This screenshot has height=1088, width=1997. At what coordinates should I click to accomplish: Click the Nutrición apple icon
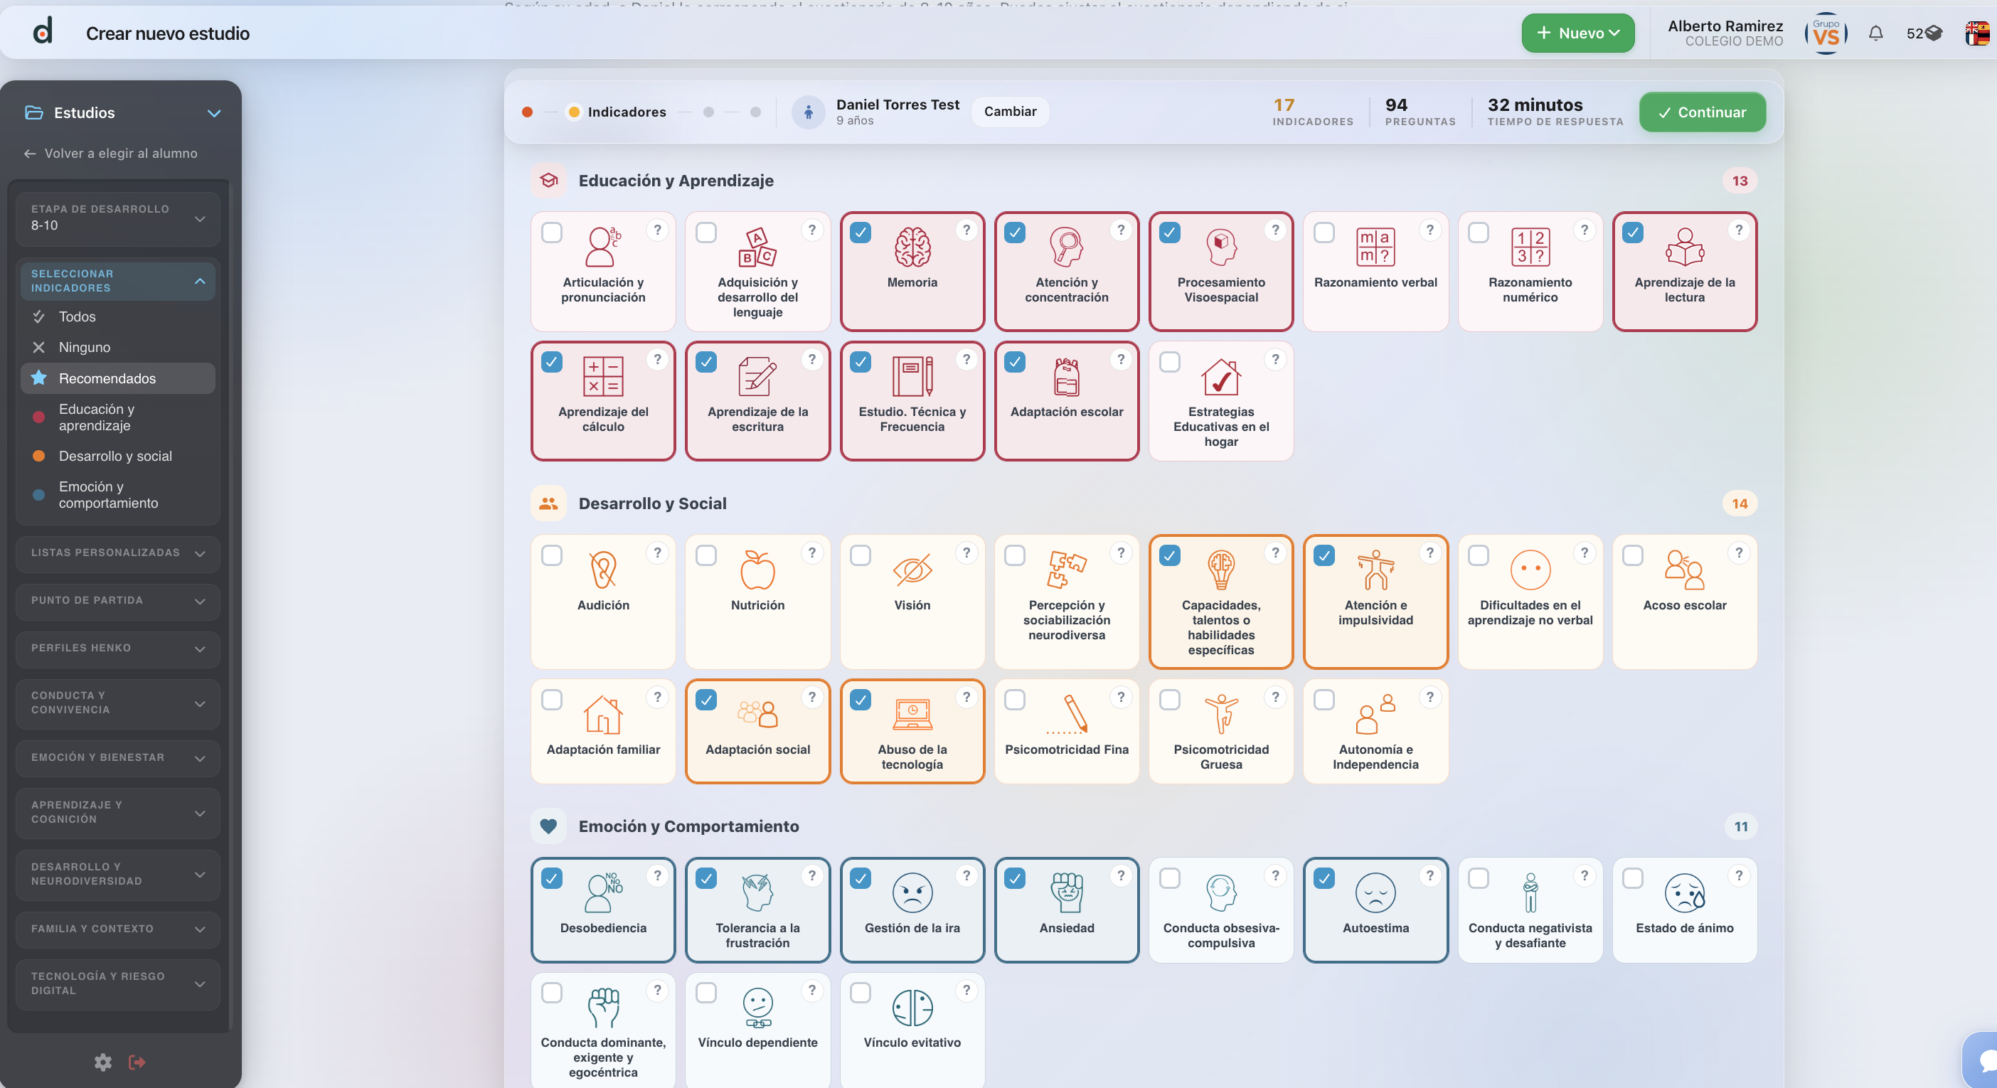[x=757, y=570]
